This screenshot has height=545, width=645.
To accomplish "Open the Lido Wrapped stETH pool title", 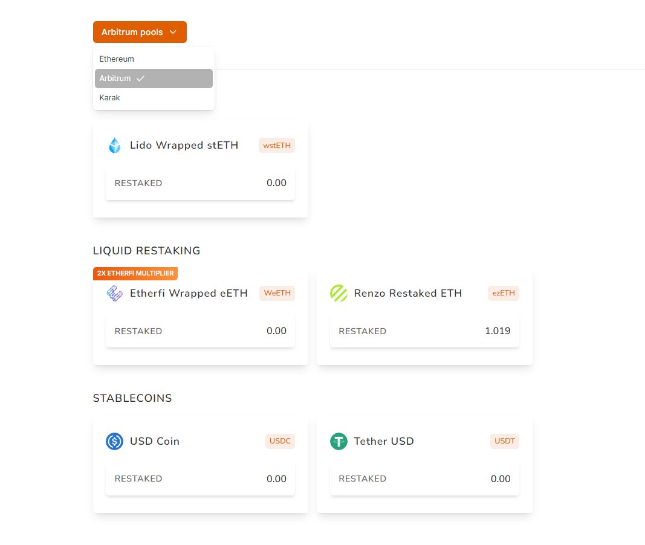I will click(x=184, y=145).
